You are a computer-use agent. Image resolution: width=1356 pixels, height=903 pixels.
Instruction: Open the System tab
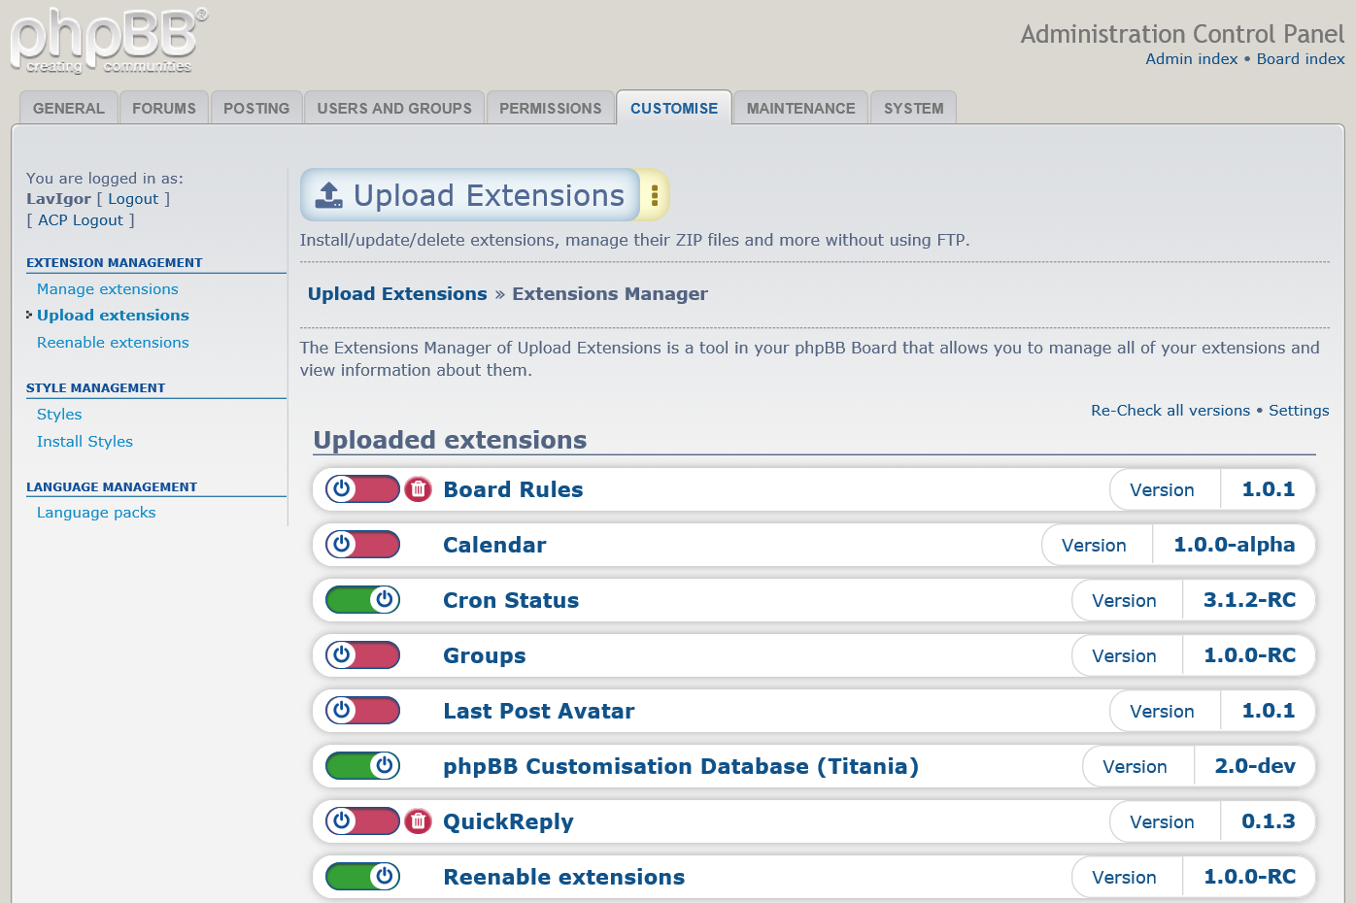[914, 108]
